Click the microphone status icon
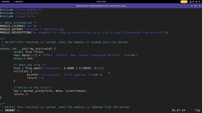Image resolution: width=202 pixels, height=113 pixels. tap(196, 2)
